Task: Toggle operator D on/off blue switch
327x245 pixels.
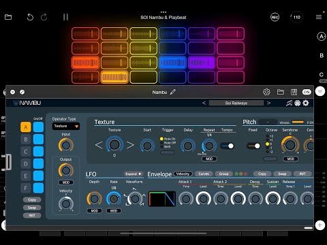Action: pyautogui.click(x=38, y=164)
